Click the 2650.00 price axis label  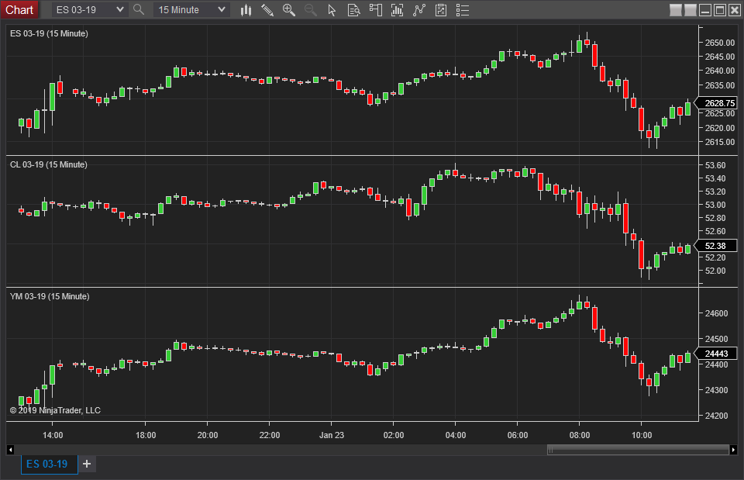(x=719, y=43)
